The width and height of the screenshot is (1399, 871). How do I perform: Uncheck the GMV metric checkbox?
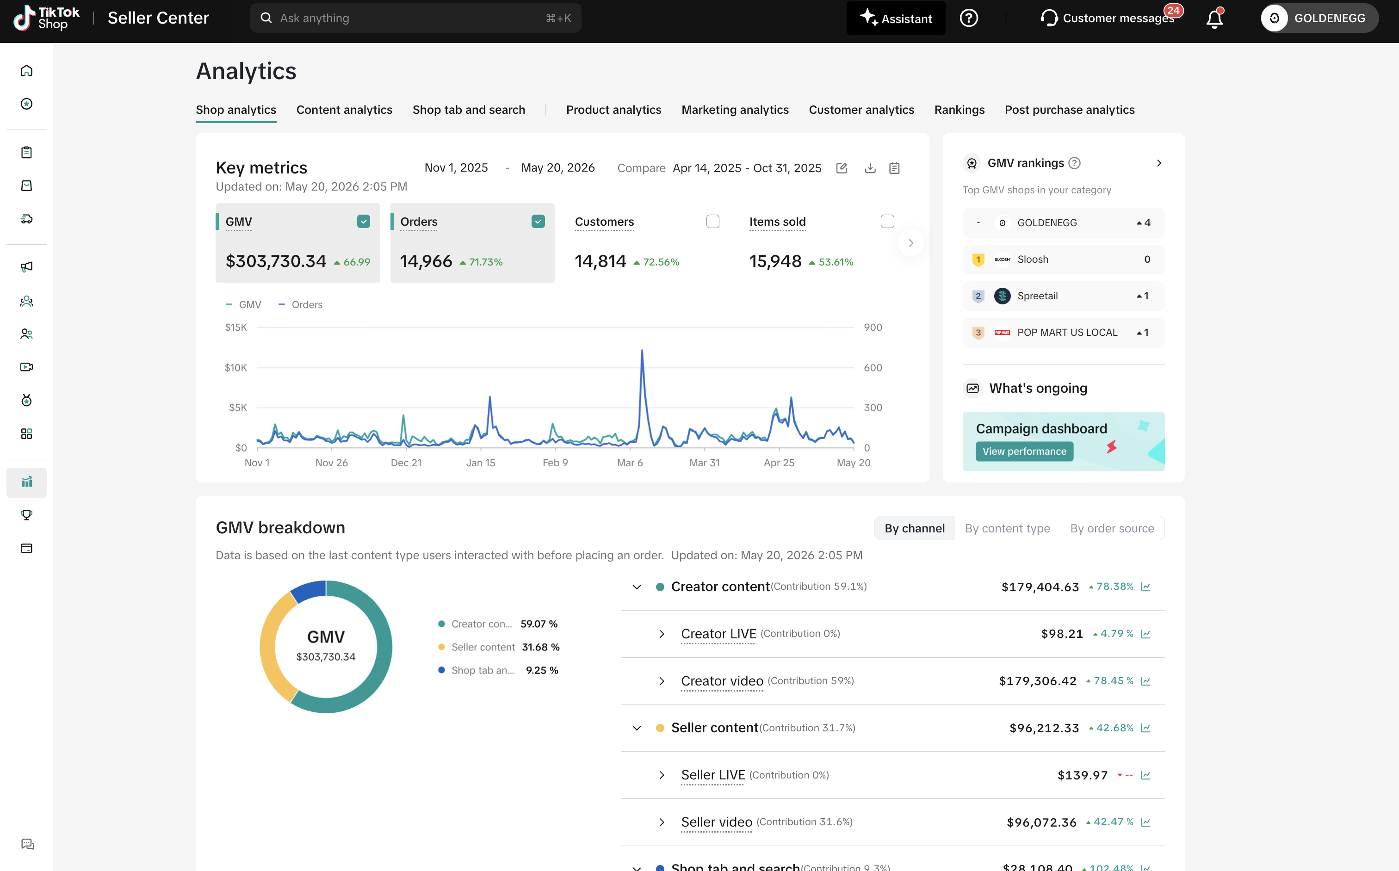point(364,221)
